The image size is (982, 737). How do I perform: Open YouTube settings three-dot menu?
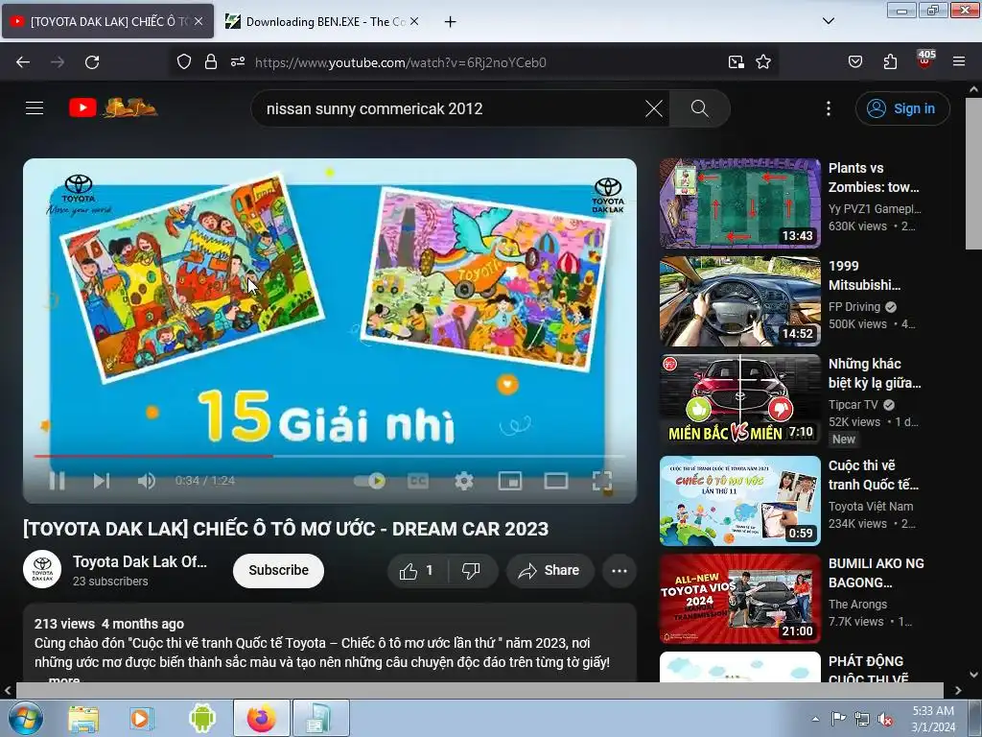[x=829, y=108]
